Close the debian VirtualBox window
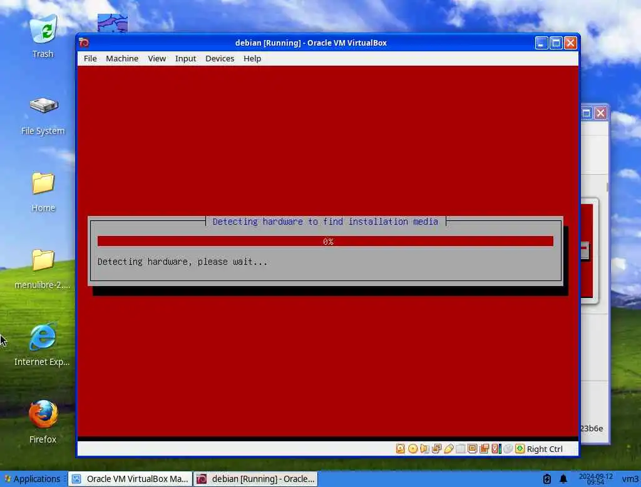Image resolution: width=641 pixels, height=487 pixels. [x=570, y=43]
